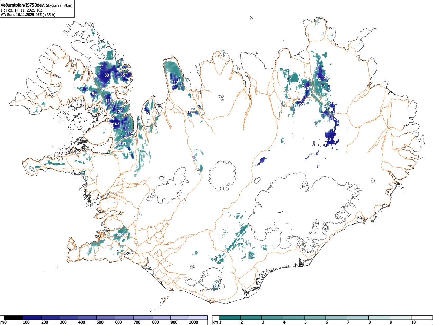Click the 'km' unit label on legend
Screen dimensions: 433x325
pyautogui.click(x=215, y=322)
